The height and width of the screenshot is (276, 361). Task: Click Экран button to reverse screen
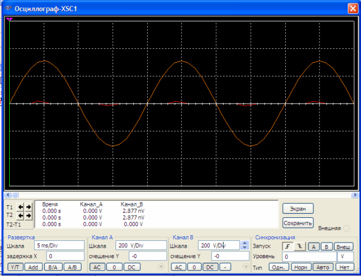[x=298, y=209]
